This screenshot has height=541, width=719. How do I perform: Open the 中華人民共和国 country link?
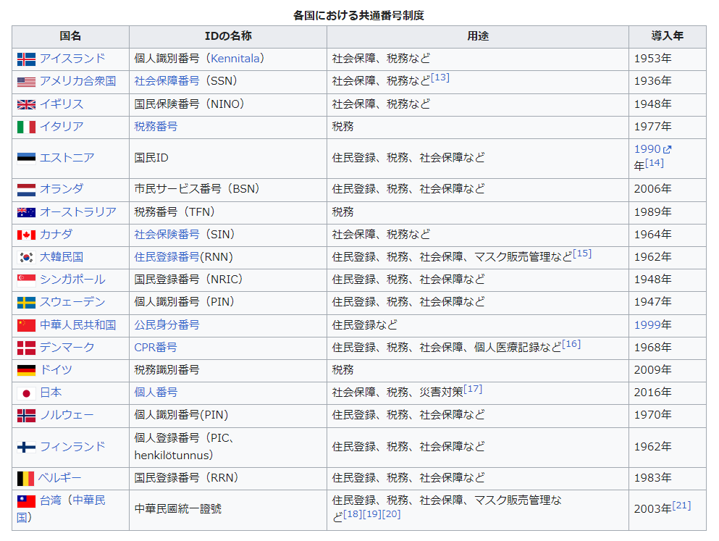click(x=78, y=325)
